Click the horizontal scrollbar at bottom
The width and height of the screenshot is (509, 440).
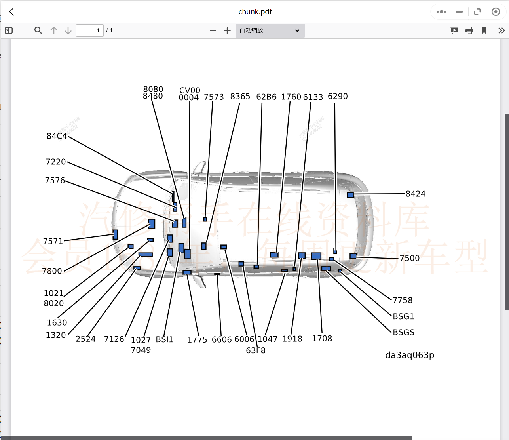coord(206,438)
